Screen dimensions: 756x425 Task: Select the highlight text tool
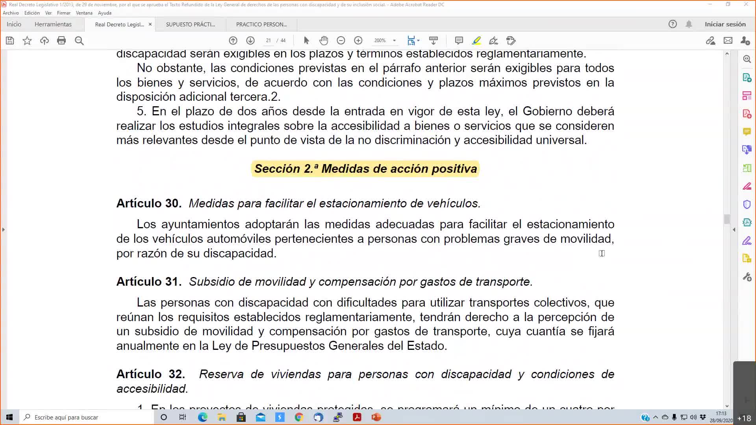pyautogui.click(x=476, y=41)
